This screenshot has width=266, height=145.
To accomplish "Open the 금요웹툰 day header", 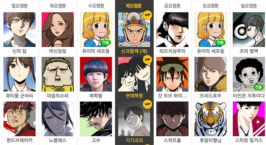I will click(x=172, y=6).
